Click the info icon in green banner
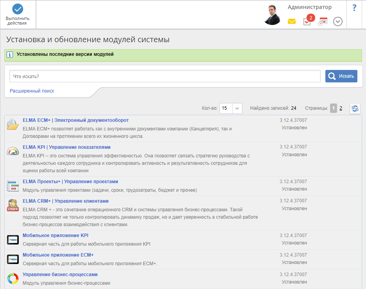Screen dimensions: 366x289 9,55
